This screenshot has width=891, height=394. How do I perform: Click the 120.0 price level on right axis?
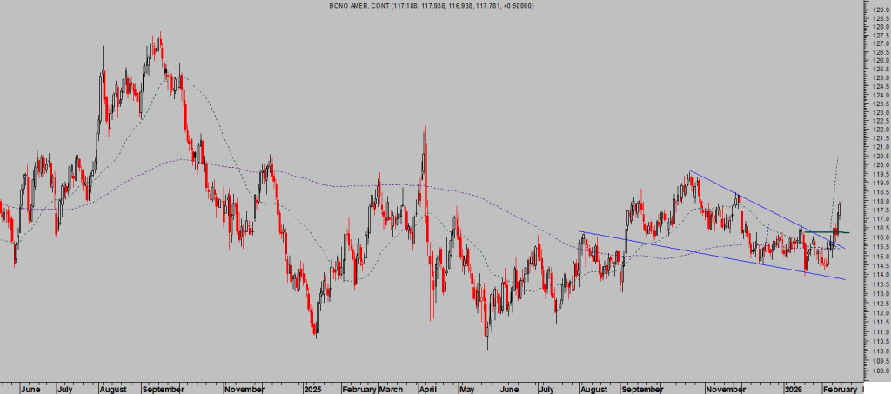click(876, 165)
